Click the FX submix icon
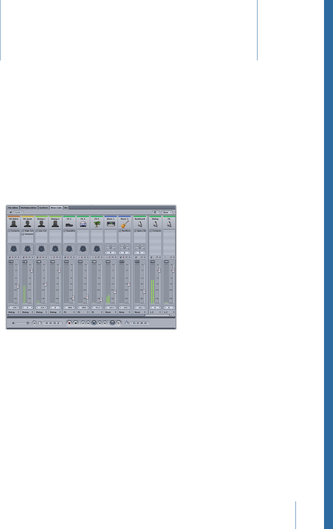The height and width of the screenshot is (529, 333). 169,224
